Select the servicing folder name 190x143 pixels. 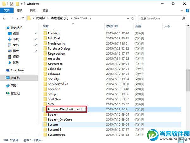54,89
